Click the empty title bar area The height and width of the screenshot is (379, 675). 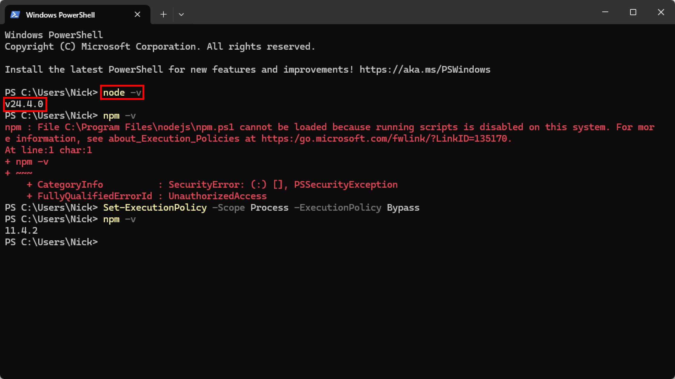coord(388,12)
